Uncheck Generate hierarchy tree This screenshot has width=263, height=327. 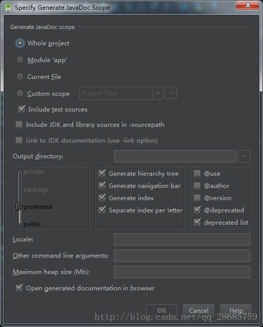(x=102, y=173)
